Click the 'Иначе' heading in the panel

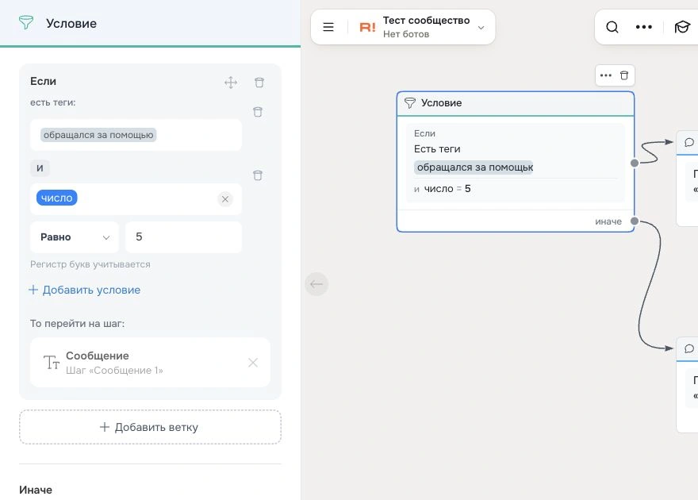[36, 490]
